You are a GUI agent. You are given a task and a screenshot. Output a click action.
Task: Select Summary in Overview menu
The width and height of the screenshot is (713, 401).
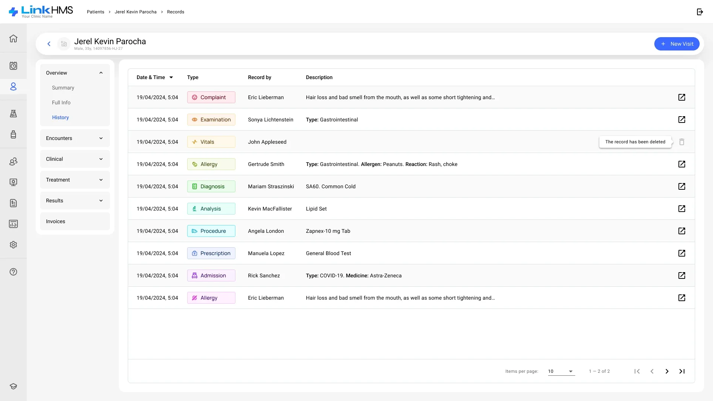pos(63,88)
